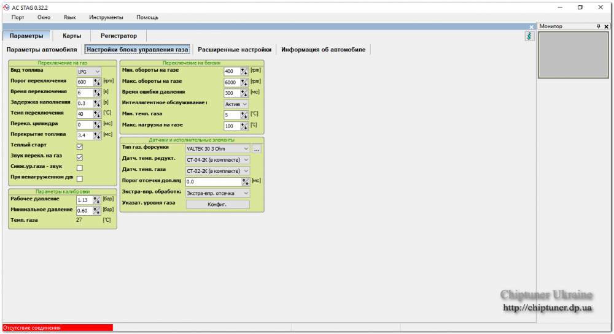Image resolution: width=614 pixels, height=334 pixels.
Task: Adjust Время ошибки давления spinner
Action: click(x=244, y=93)
